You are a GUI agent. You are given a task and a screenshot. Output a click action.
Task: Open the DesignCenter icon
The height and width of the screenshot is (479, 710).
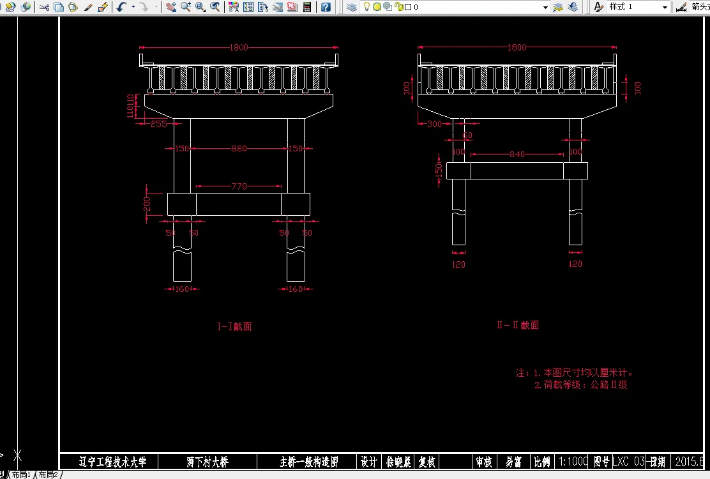click(248, 7)
